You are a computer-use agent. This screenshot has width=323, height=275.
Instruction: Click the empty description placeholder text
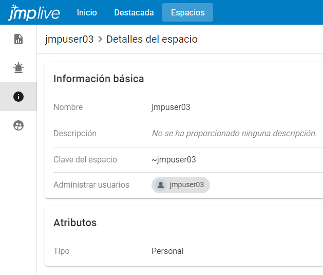tap(234, 133)
